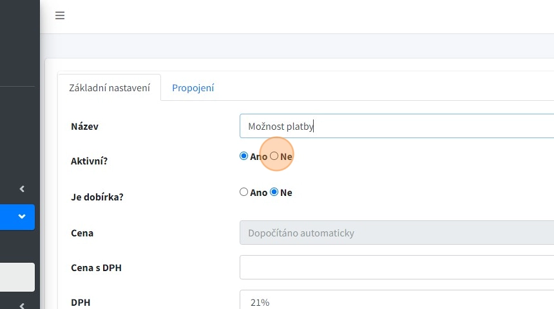Open the Základní nastavení tab
The image size is (554, 309).
pos(110,88)
